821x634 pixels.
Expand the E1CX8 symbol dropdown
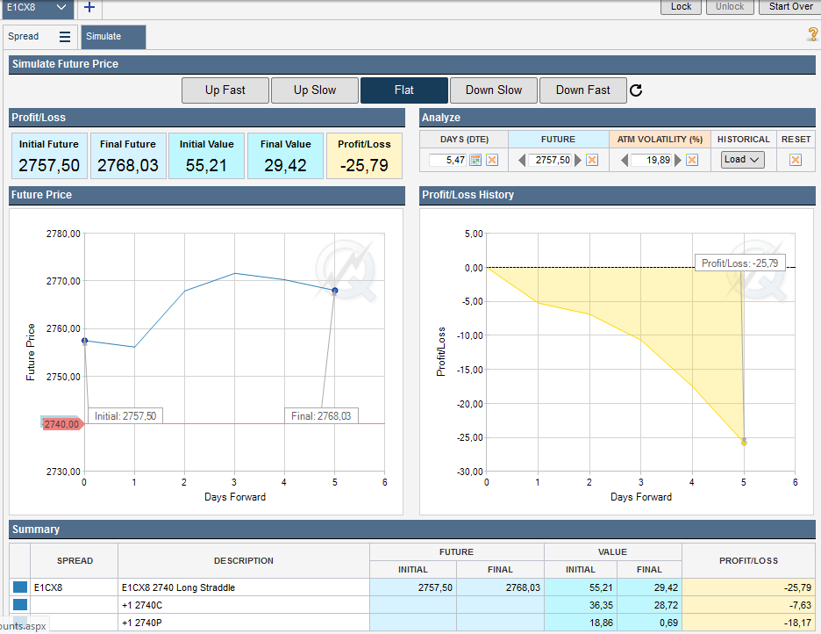coord(61,8)
